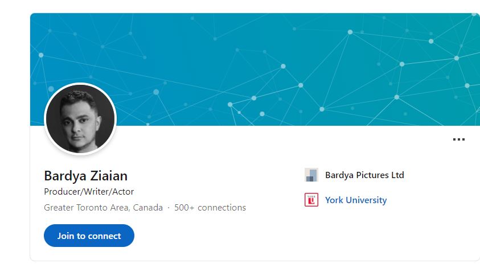Screen dimensions: 480x272
Task: Click the word Actor in the headline
Action: click(x=123, y=192)
